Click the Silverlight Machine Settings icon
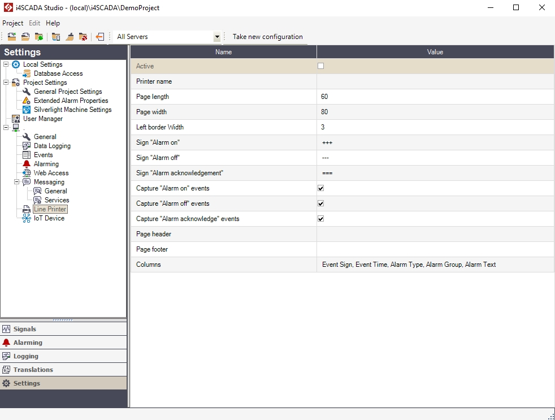555x420 pixels. [x=27, y=110]
